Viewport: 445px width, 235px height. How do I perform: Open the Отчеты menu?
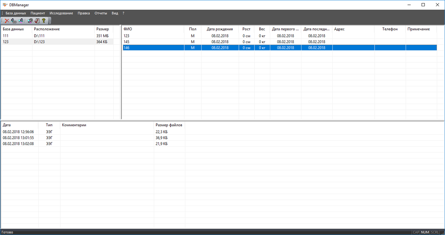[x=100, y=13]
